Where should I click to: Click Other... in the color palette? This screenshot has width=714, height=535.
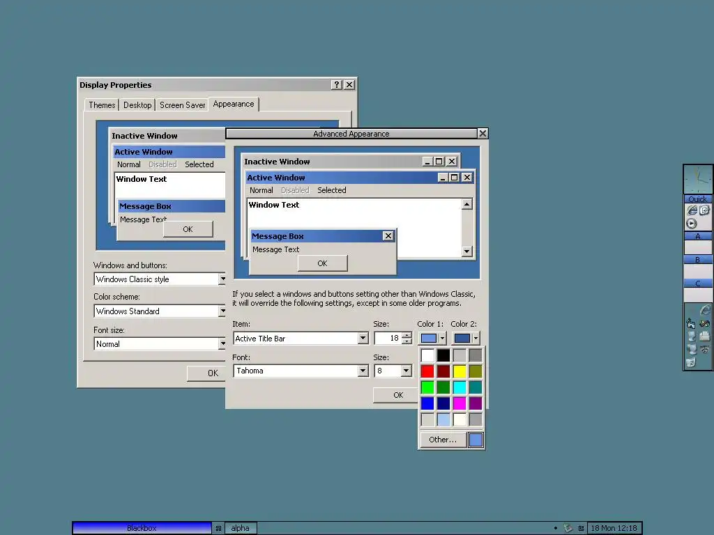(443, 440)
